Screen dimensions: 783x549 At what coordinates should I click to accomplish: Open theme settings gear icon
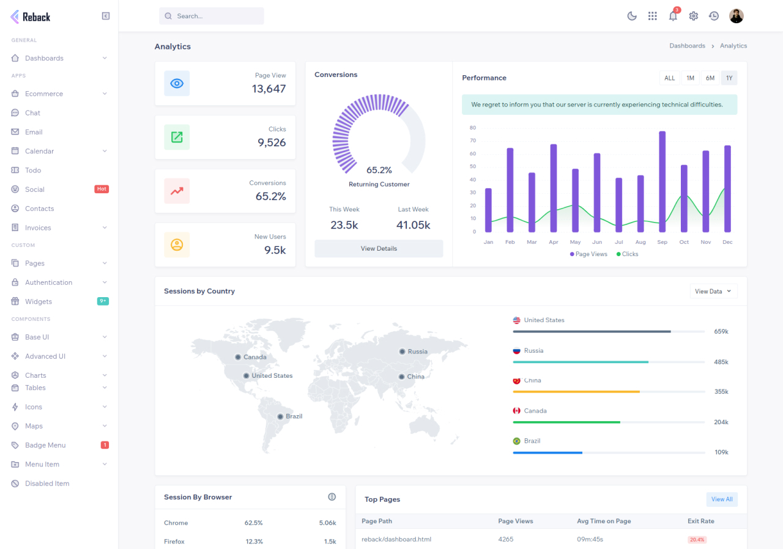point(694,16)
